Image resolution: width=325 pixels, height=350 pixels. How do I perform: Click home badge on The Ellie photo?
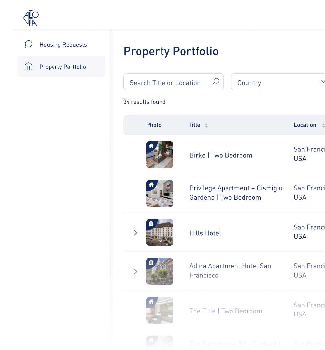[x=151, y=302]
